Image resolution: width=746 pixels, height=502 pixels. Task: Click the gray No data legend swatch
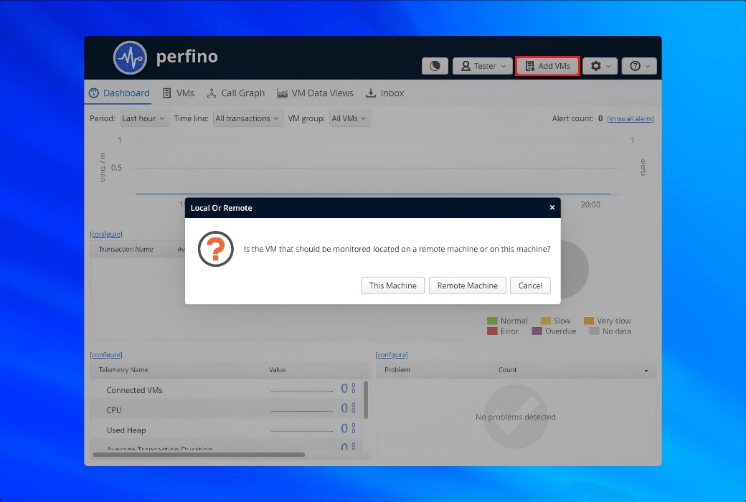(x=594, y=331)
